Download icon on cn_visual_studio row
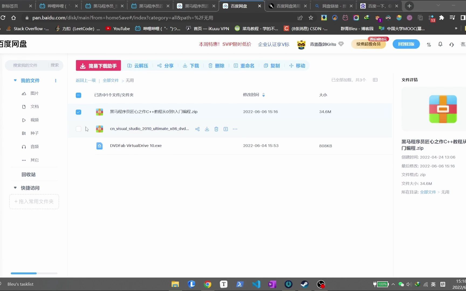This screenshot has height=291, width=466. 207,129
